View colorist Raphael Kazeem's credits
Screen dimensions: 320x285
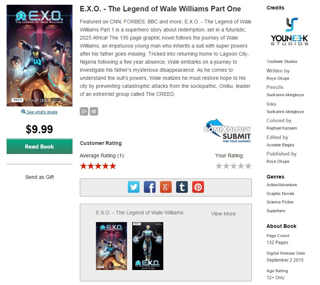[x=282, y=128]
